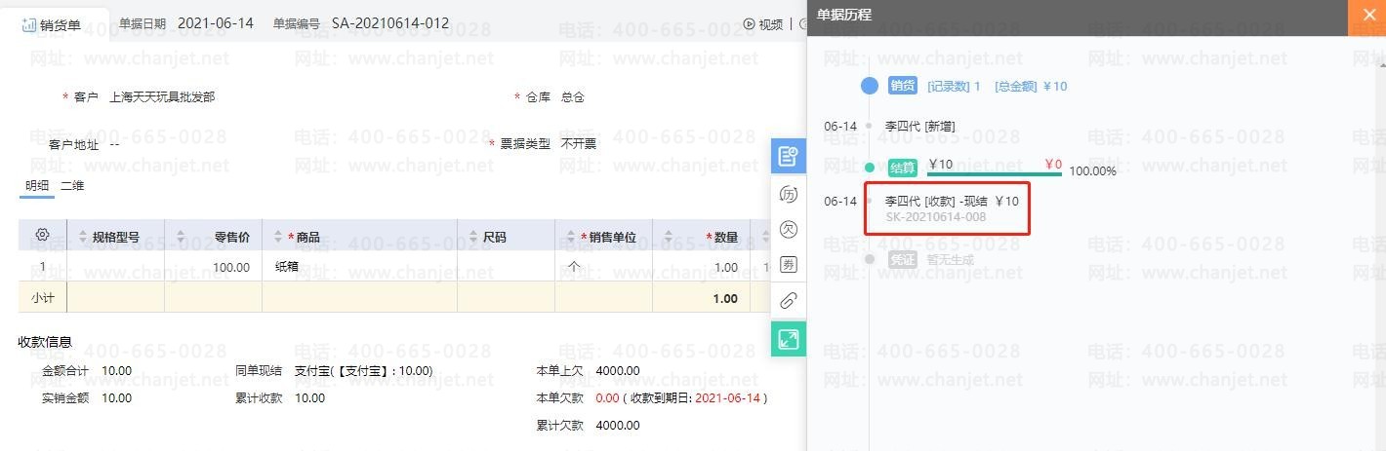Close the 单据历程 panel with orange X

click(1367, 18)
